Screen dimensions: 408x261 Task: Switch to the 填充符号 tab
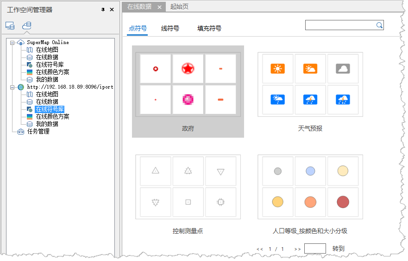(209, 28)
